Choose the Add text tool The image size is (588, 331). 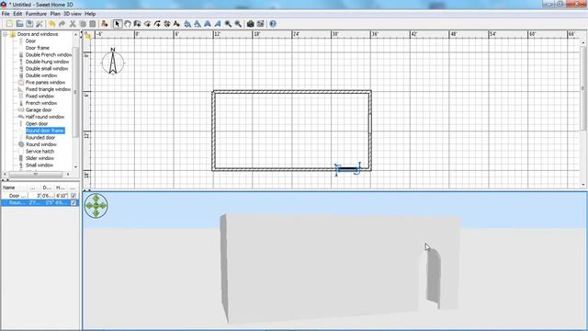coord(176,24)
